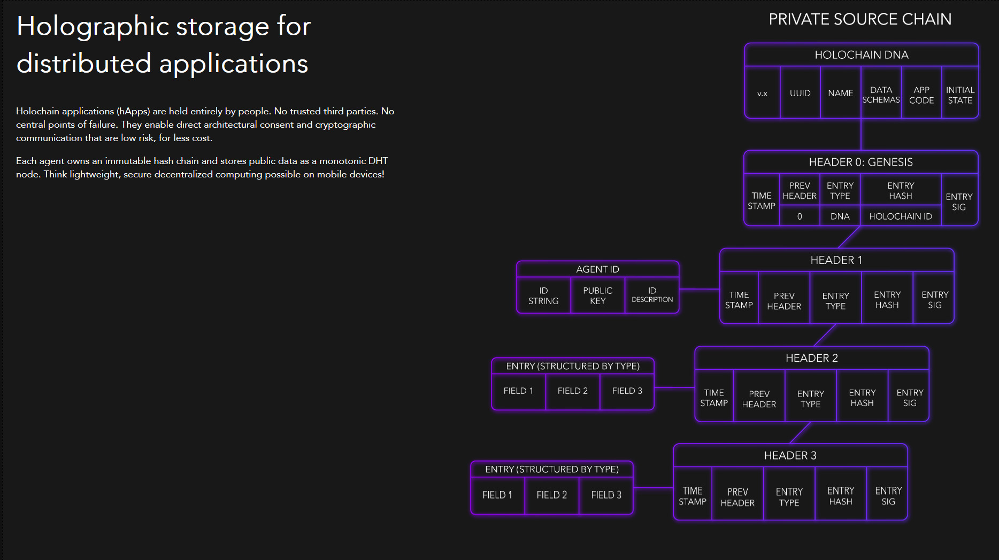Click ENTRY HASH in Header 0 Genesis
999x560 pixels.
click(x=901, y=191)
